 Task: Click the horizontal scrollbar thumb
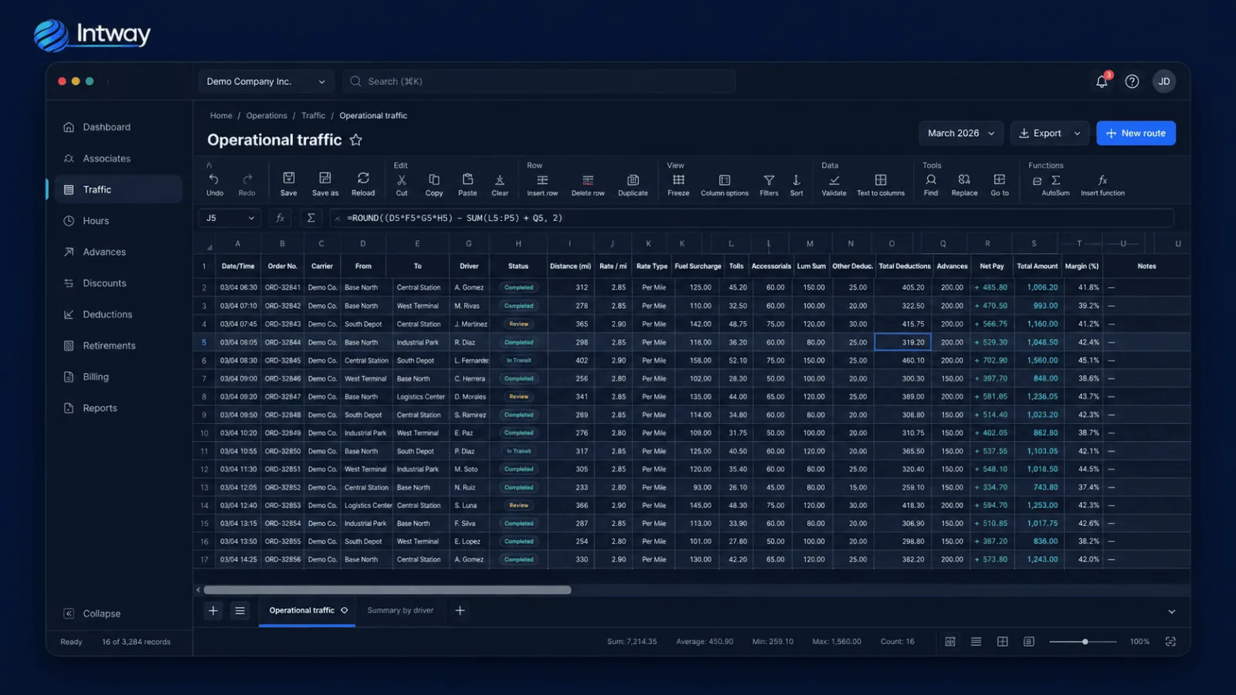(387, 590)
